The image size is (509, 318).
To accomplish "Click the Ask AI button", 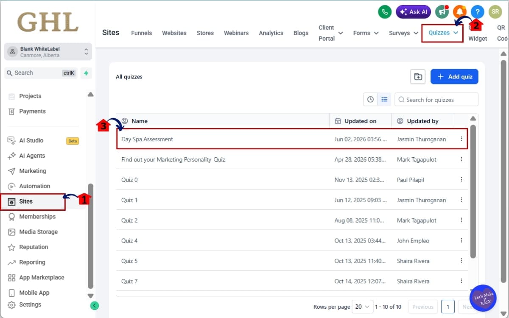I will (x=414, y=12).
